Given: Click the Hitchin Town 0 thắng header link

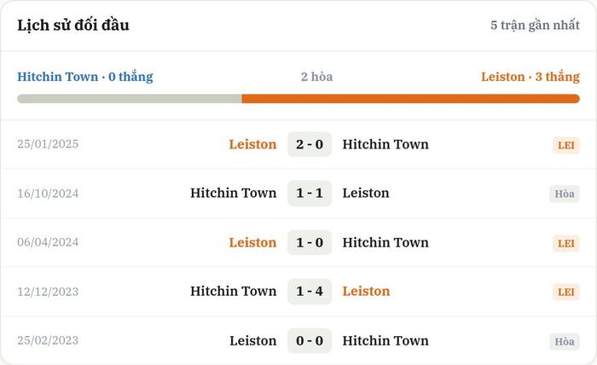Looking at the screenshot, I should pos(85,77).
